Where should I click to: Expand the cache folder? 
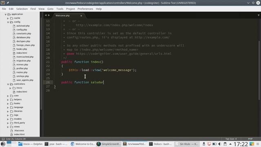(x=8, y=18)
